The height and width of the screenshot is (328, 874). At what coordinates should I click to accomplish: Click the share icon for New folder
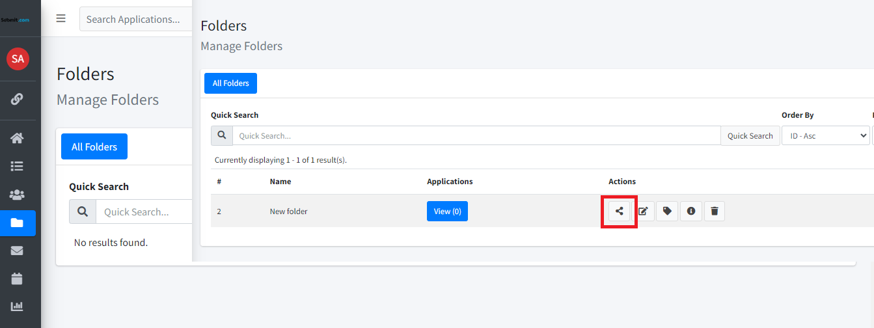click(619, 211)
